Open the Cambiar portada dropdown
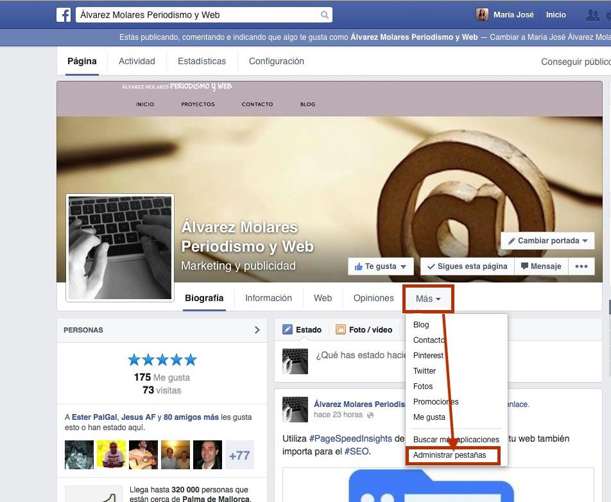Viewport: 611px width, 502px height. tap(547, 241)
